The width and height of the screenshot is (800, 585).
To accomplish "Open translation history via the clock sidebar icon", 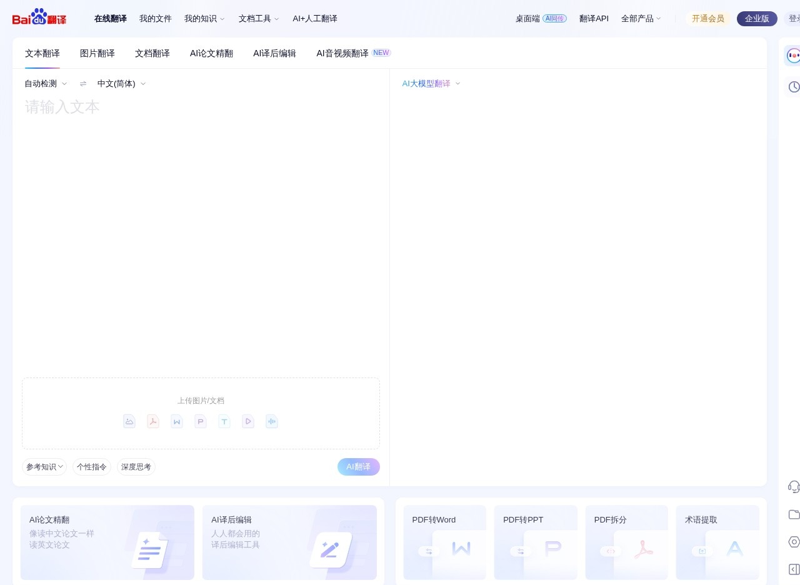I will click(x=794, y=87).
